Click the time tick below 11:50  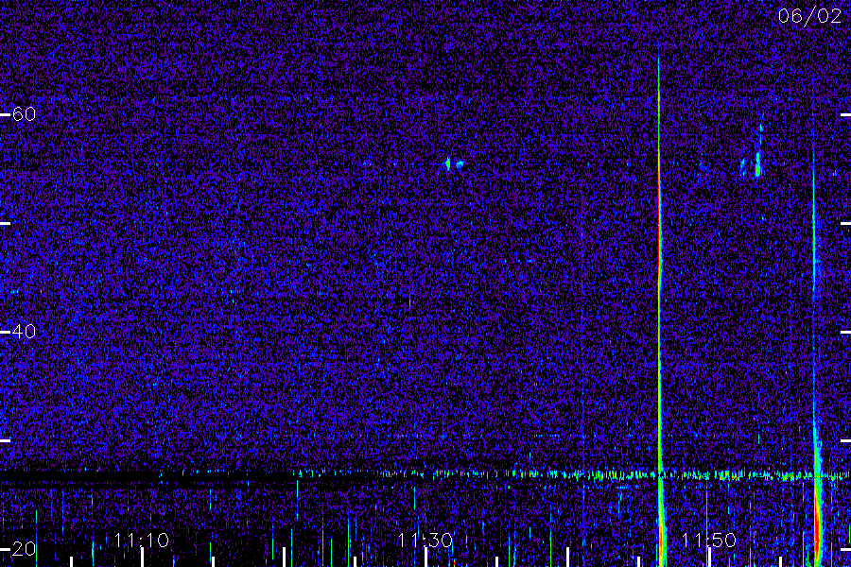point(709,558)
